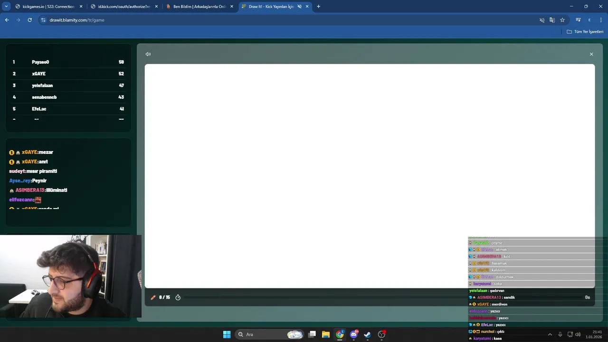Click the taskbar Ara search box
Screen dimensions: 608x342
point(269,334)
